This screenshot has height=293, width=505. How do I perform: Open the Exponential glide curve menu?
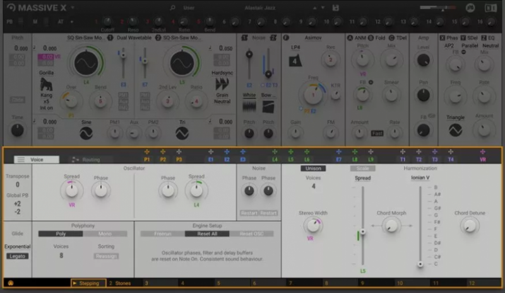[x=18, y=246]
